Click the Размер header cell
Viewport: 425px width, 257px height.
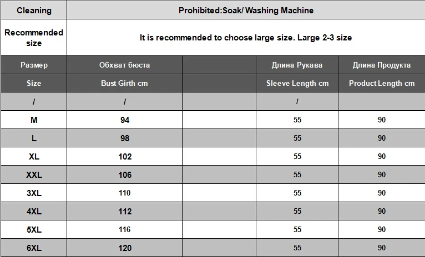point(34,65)
